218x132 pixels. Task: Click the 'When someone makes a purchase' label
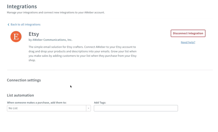tap(37, 102)
